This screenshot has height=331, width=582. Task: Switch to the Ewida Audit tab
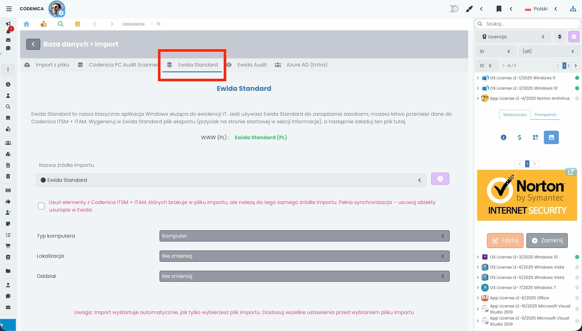252,65
